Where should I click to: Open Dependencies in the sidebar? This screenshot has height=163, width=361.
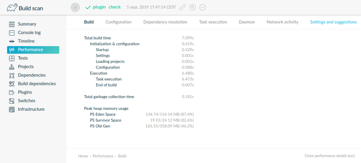coord(32,75)
